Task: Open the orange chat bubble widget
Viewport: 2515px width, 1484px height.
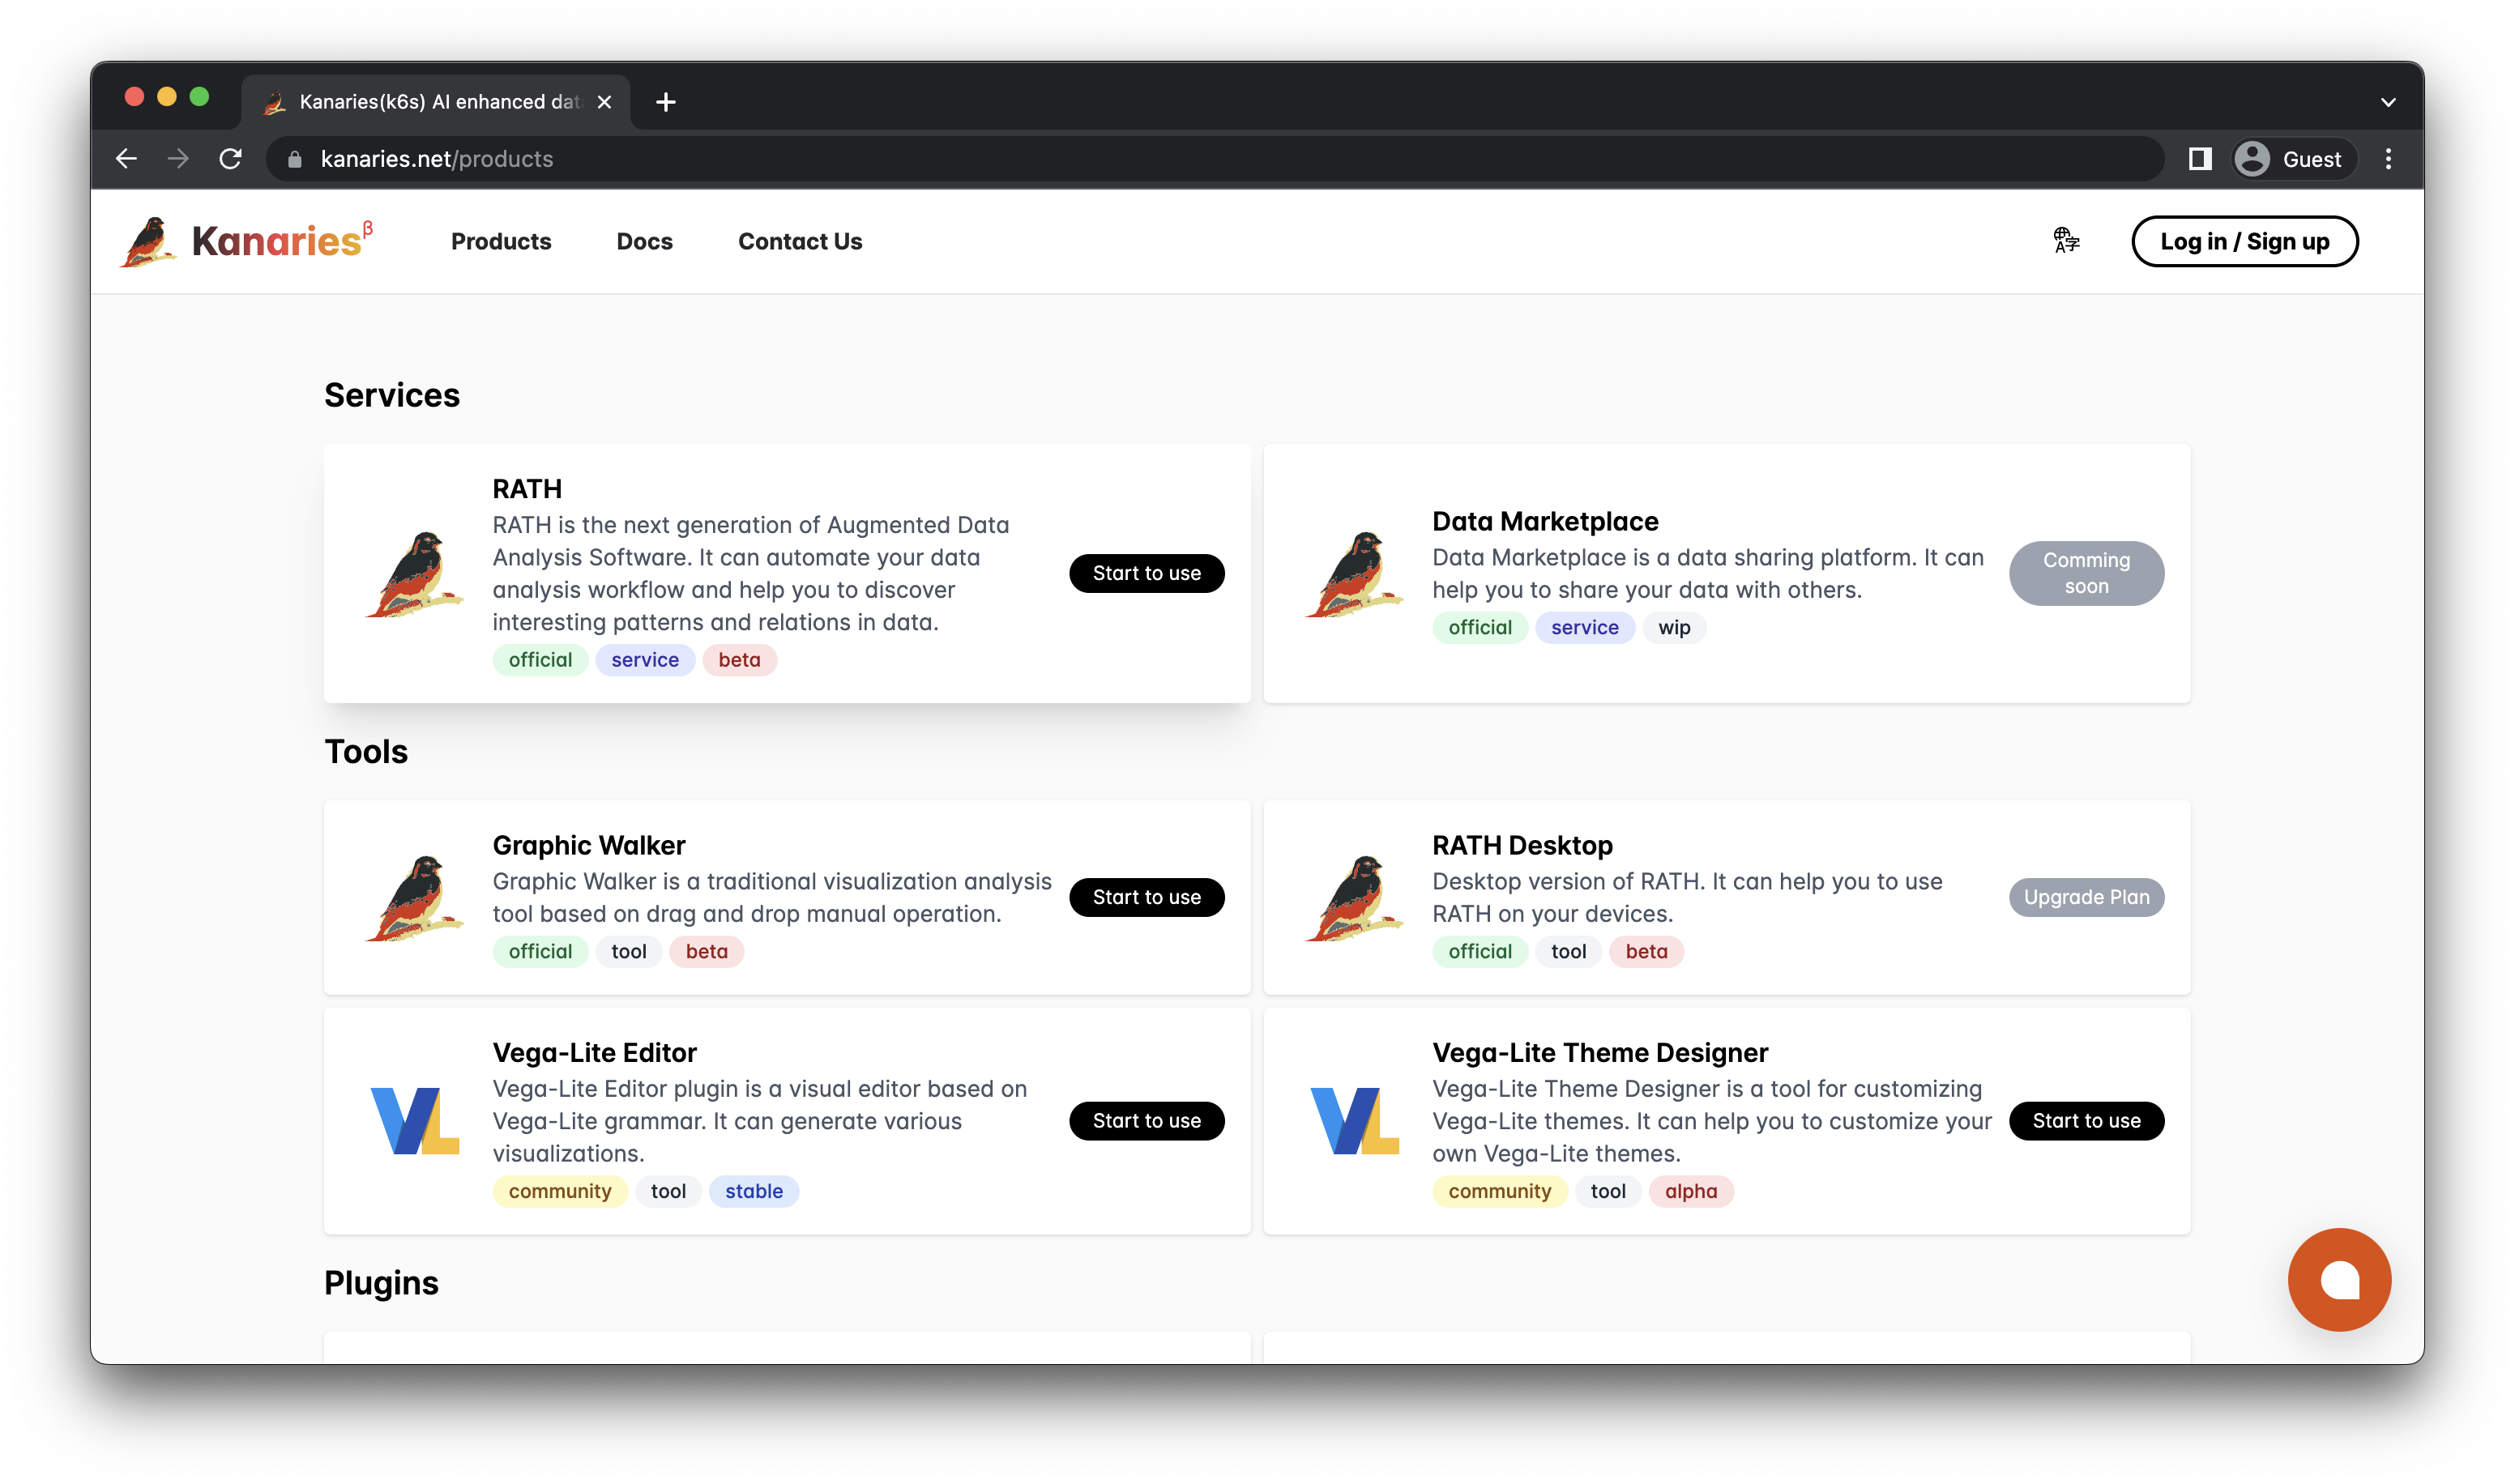Action: [x=2338, y=1279]
